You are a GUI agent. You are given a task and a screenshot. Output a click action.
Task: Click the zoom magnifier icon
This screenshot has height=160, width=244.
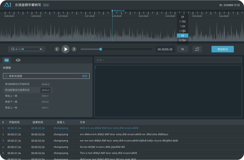click(x=13, y=49)
